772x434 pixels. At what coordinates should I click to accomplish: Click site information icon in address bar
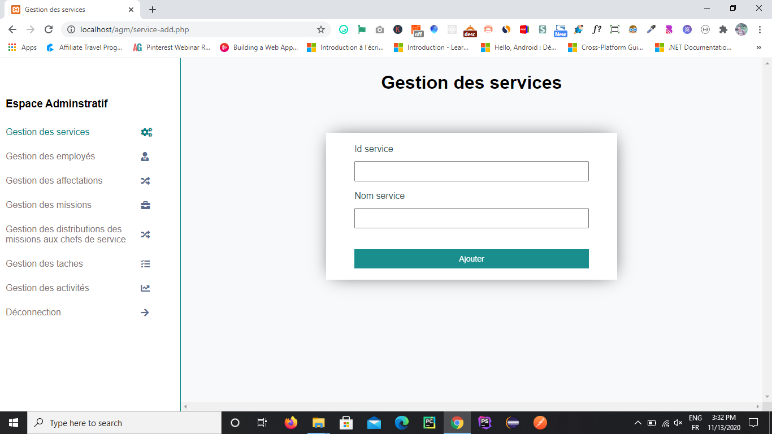point(71,29)
